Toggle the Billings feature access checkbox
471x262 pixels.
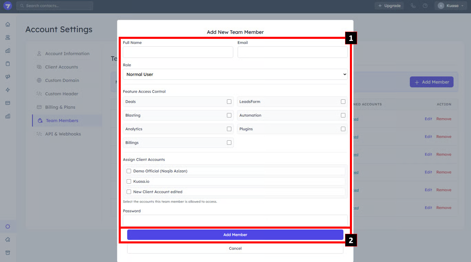[229, 143]
